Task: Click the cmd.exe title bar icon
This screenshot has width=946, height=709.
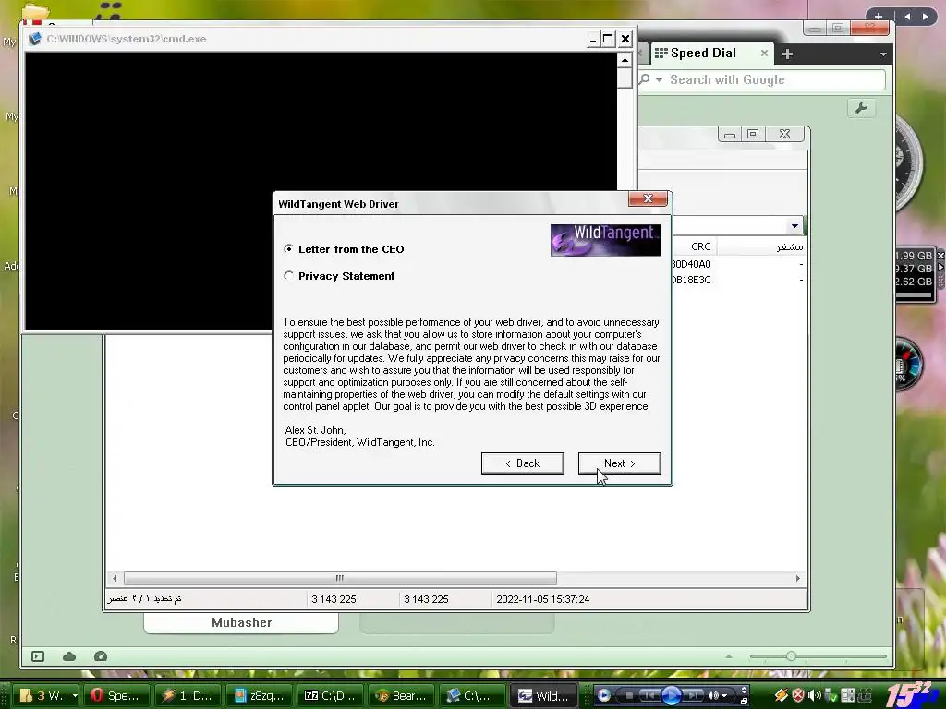Action: [35, 39]
